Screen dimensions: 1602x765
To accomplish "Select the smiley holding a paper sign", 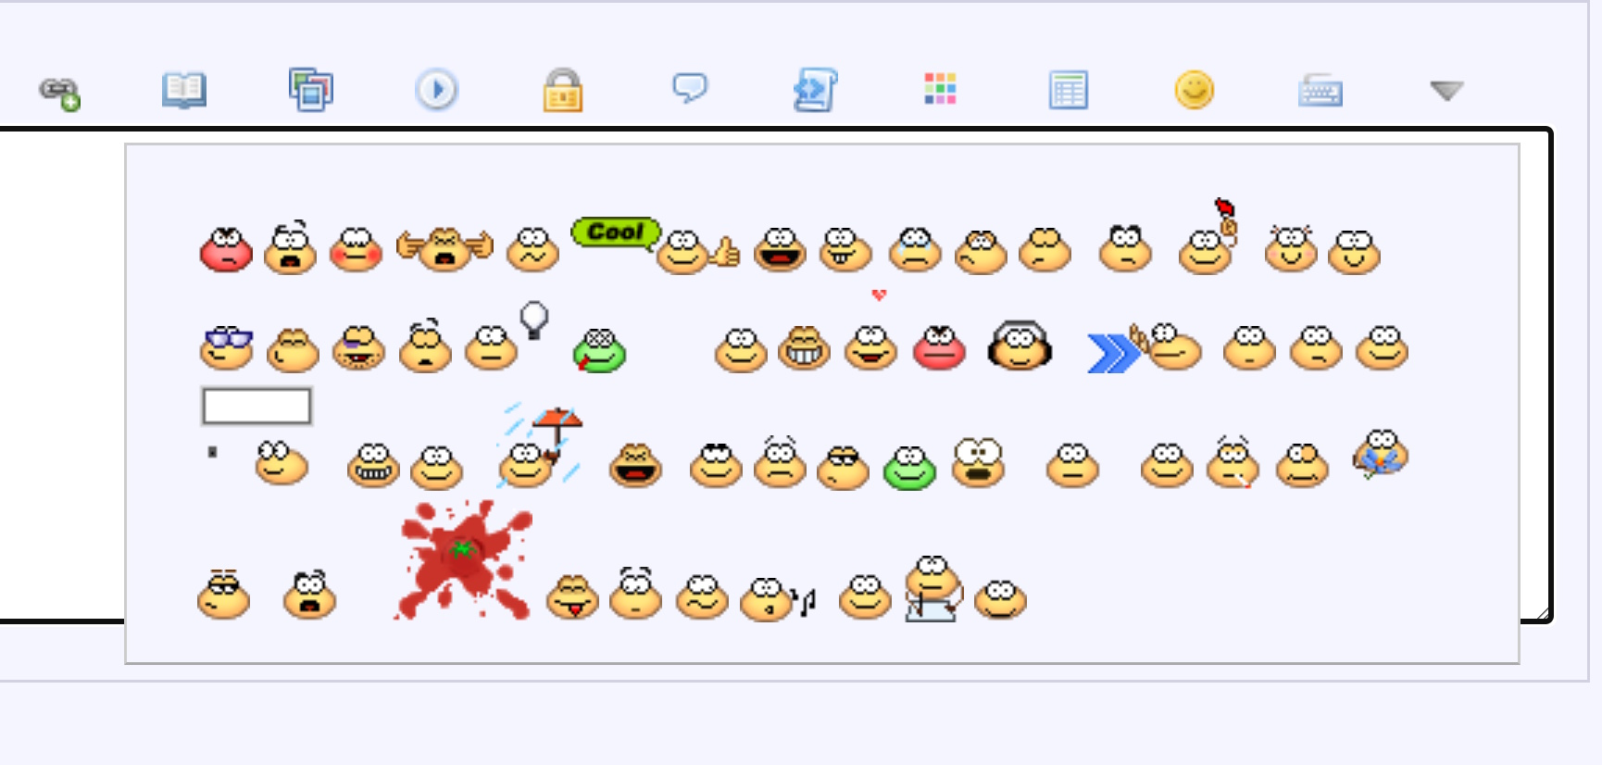I will [933, 588].
